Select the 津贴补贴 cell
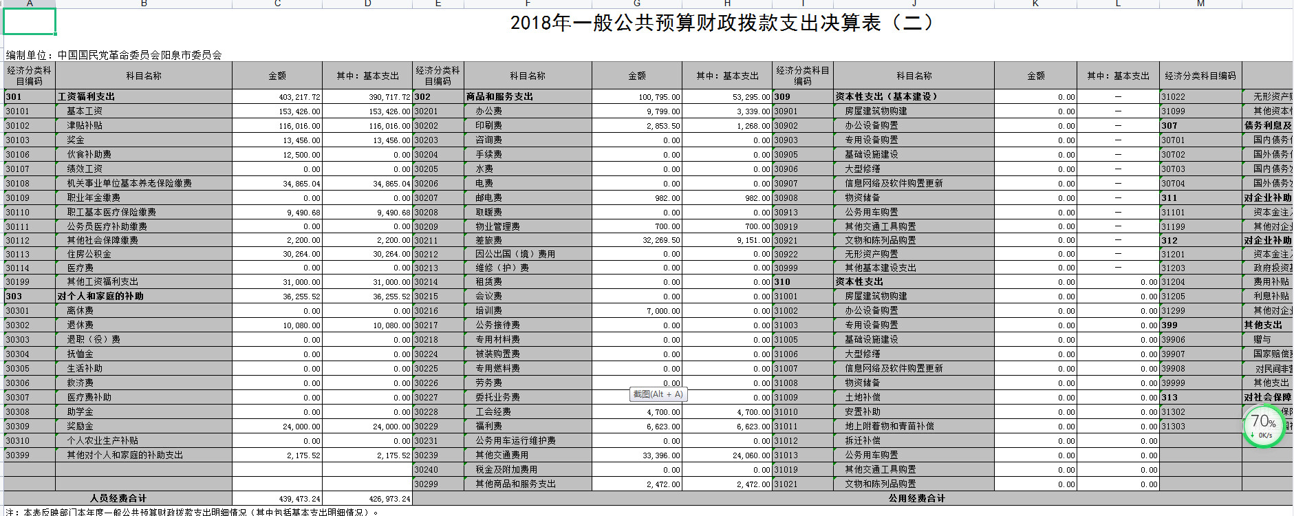Image resolution: width=1294 pixels, height=516 pixels. click(x=144, y=126)
